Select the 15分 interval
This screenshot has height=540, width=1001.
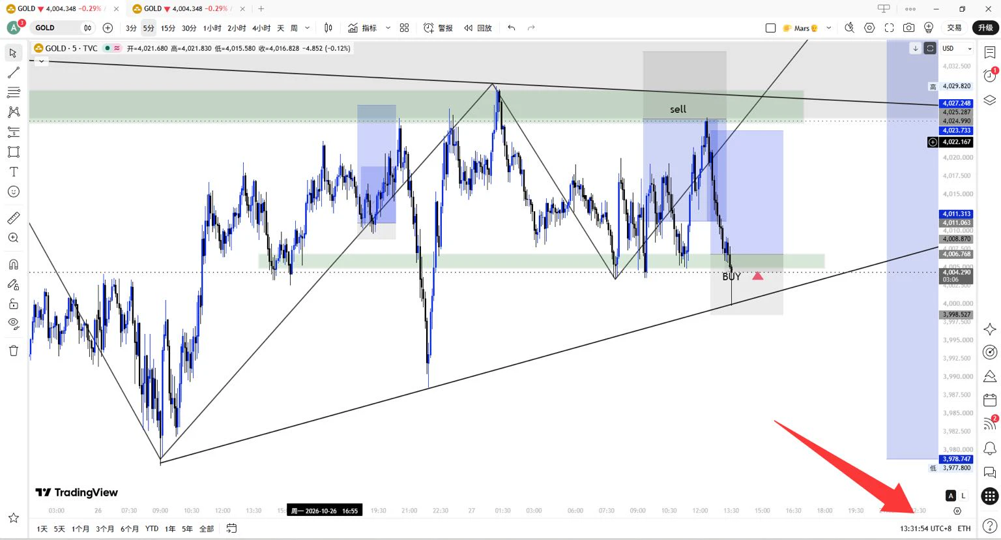point(168,28)
